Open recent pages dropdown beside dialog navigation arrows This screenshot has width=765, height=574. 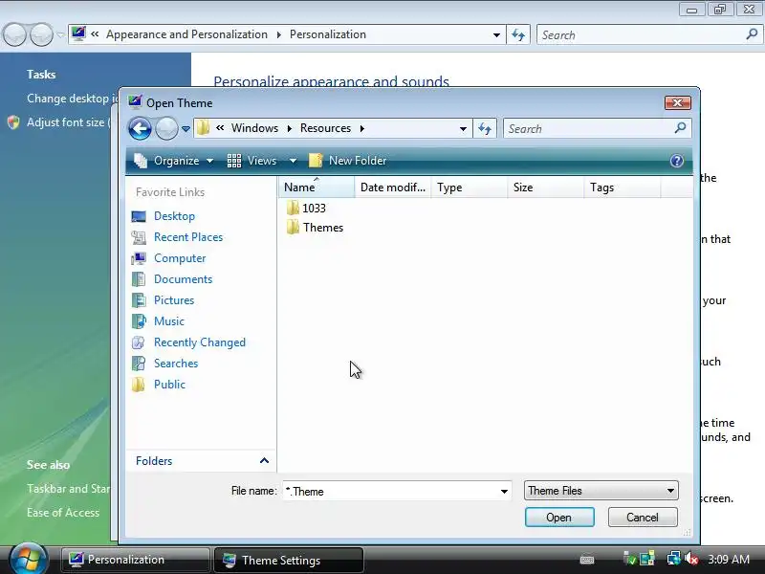click(x=186, y=129)
